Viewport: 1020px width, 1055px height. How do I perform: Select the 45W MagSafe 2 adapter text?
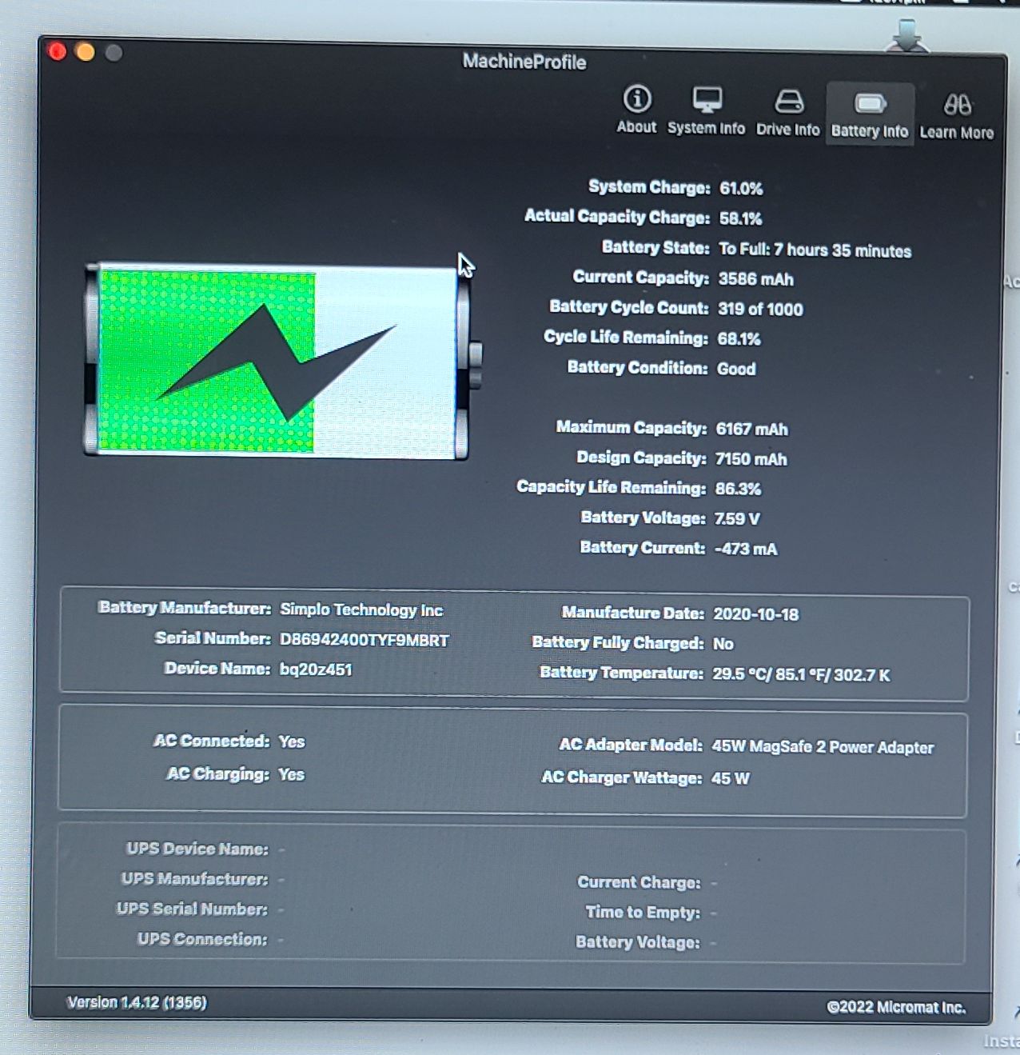tap(823, 747)
